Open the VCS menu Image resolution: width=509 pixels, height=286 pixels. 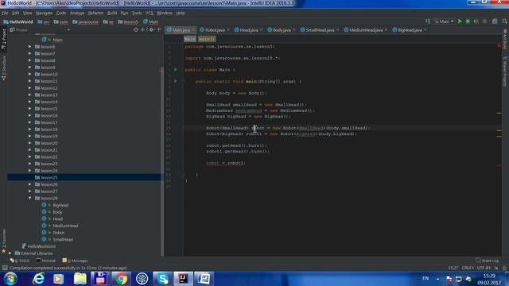coord(149,13)
